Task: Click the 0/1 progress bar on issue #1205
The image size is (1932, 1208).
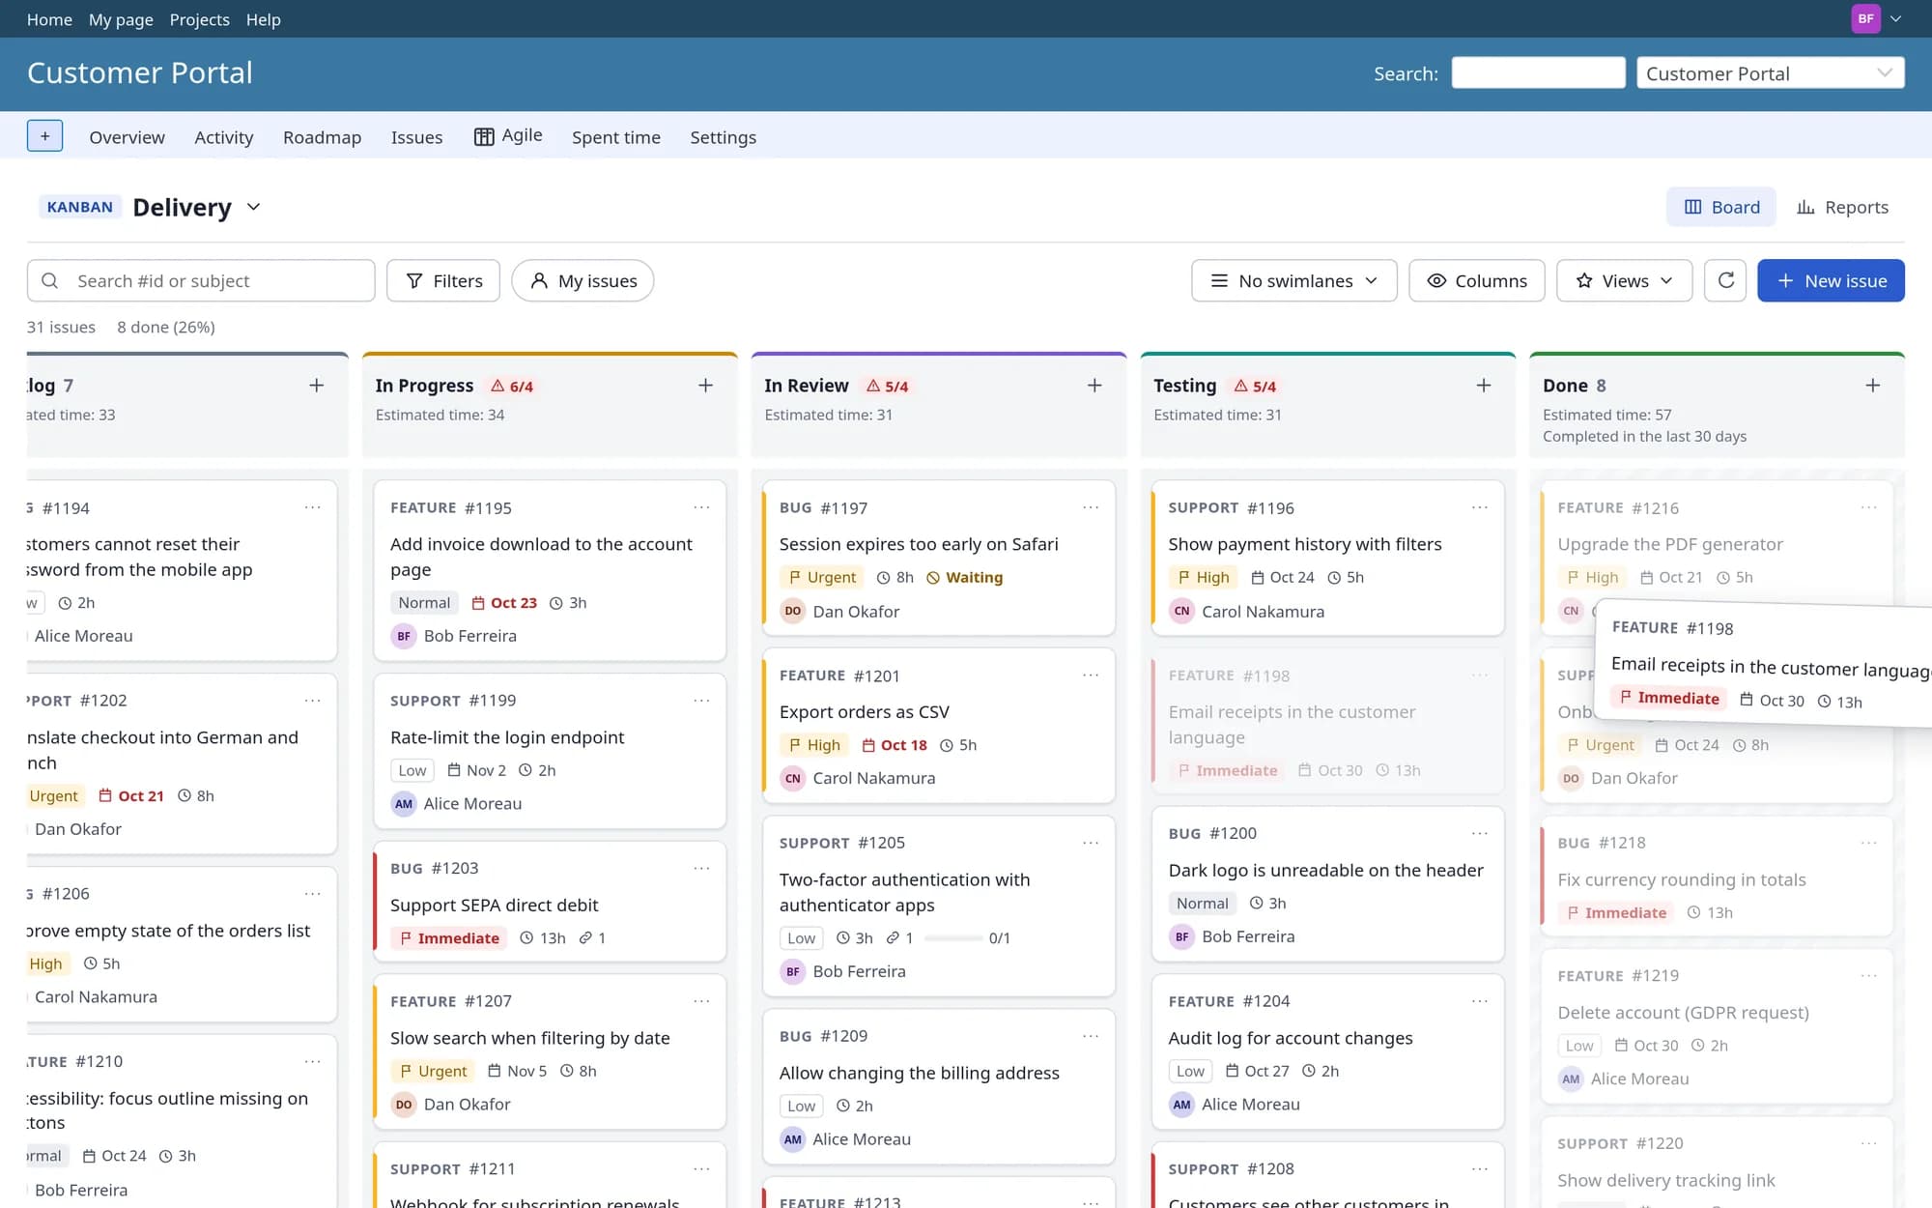Action: 953,938
